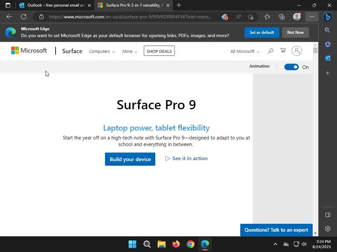Toggle the sidebar hide panel icon
The width and height of the screenshot is (337, 252).
(327, 215)
